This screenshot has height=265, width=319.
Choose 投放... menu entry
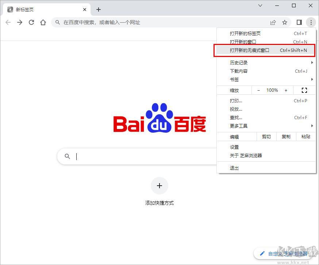[266, 109]
